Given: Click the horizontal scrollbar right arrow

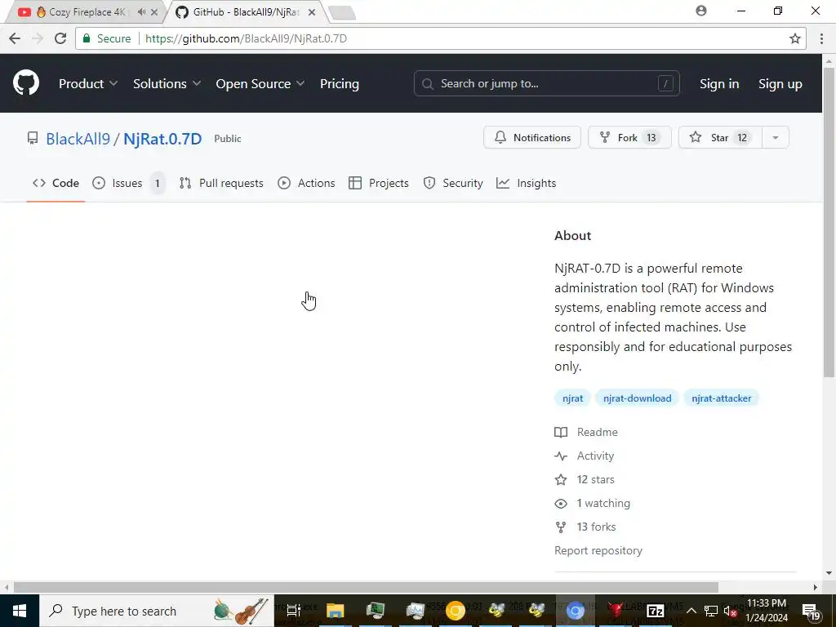Looking at the screenshot, I should click(x=816, y=587).
